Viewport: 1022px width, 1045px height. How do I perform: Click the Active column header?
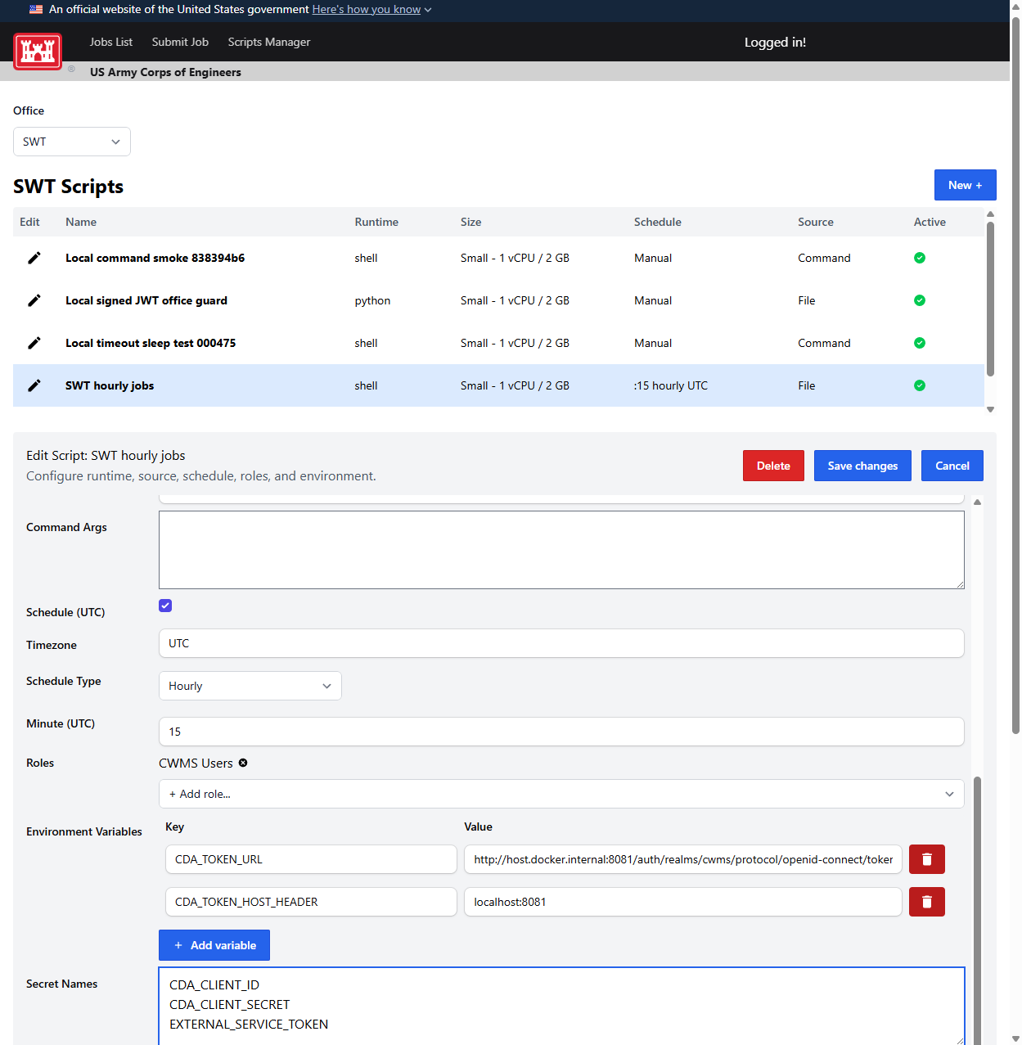click(x=930, y=222)
